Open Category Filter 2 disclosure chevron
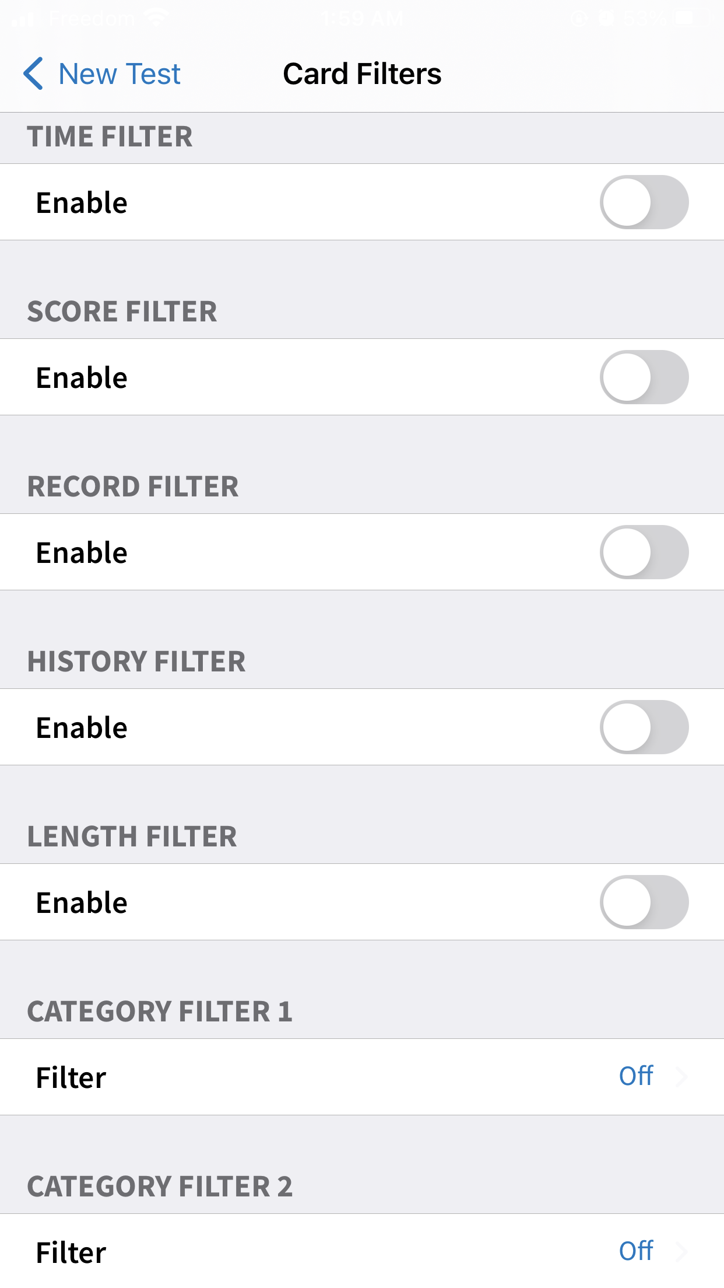724x1288 pixels. pos(681,1252)
